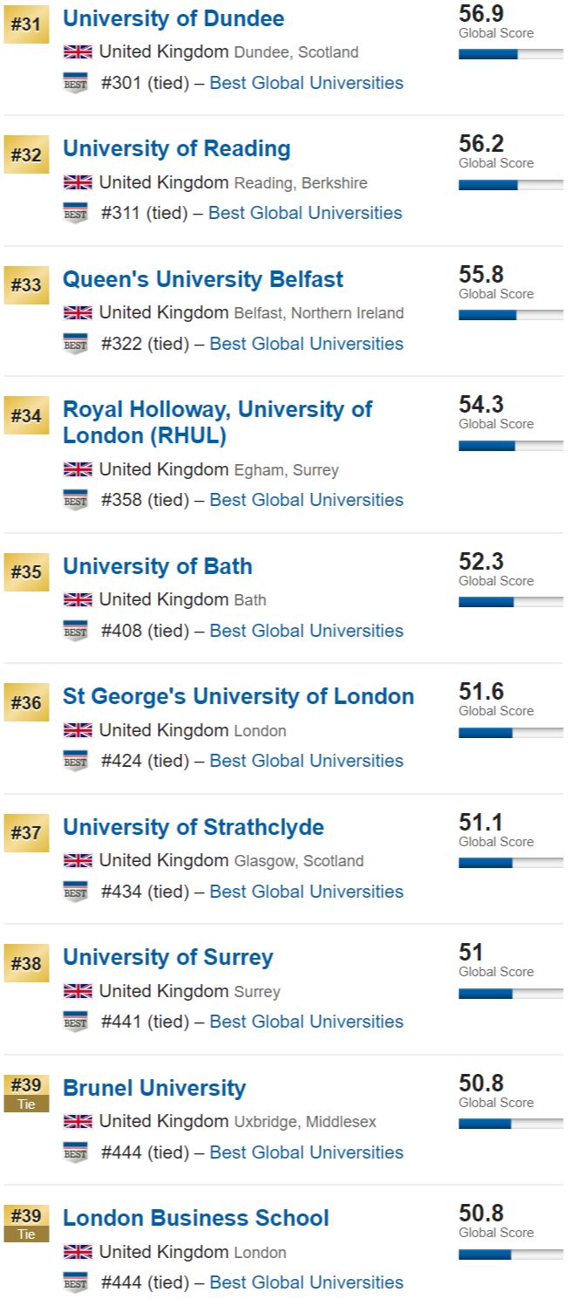Click the UK flag beside Dundee, Scotland
570x1306 pixels.
coord(78,51)
